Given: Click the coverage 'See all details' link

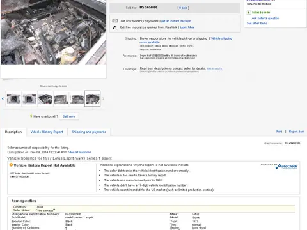Looking at the screenshot, I should 214,68.
